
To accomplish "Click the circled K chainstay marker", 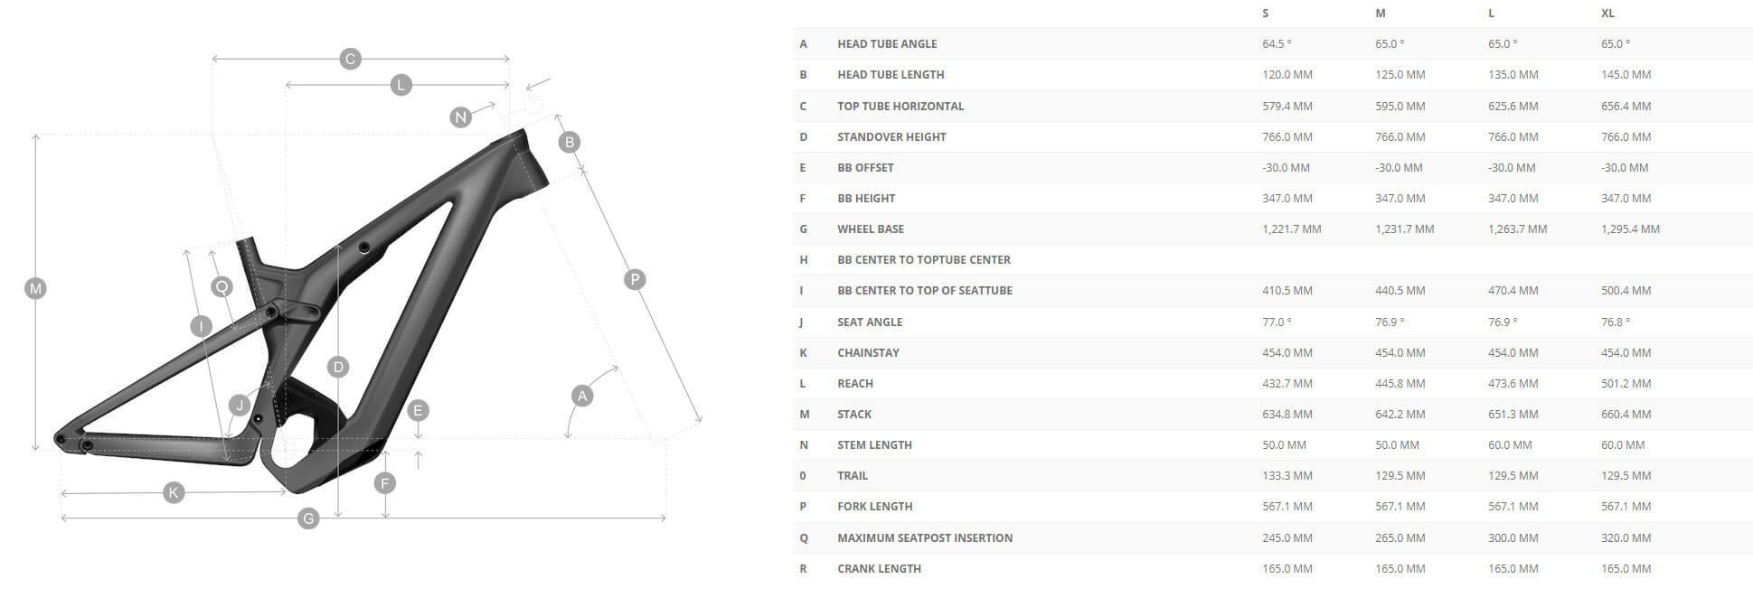I will (174, 492).
